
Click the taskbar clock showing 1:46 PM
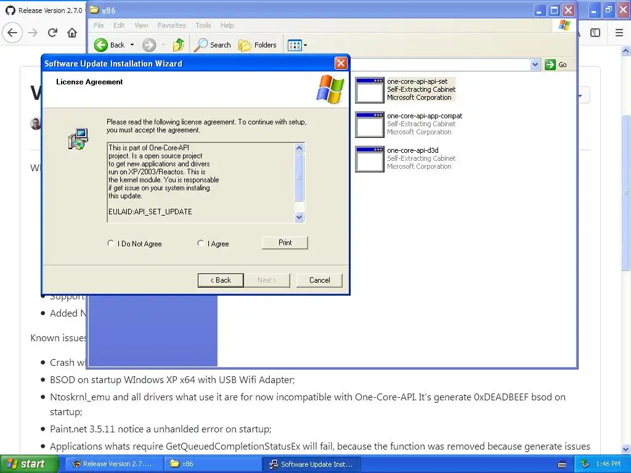608,464
